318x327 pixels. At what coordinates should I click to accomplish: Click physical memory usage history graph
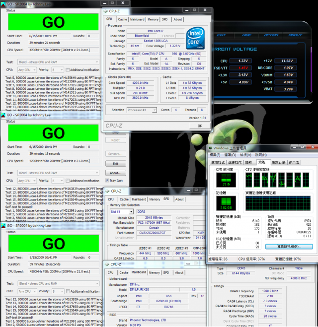(278, 203)
